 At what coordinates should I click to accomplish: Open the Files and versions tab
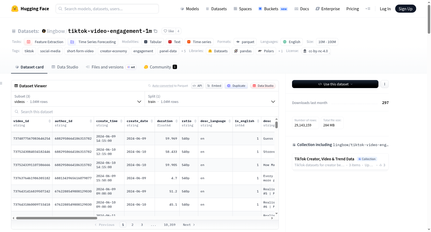click(111, 67)
